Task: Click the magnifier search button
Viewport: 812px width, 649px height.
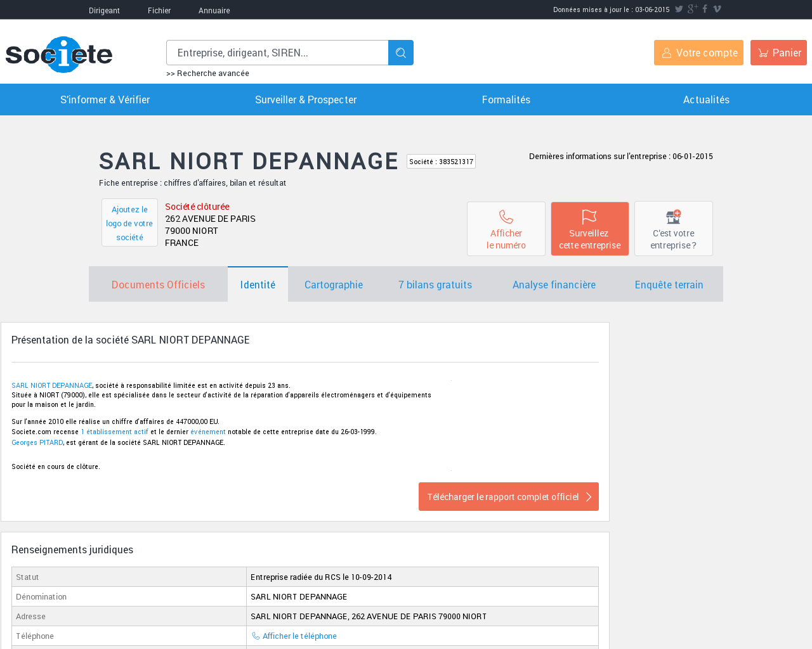Action: [401, 53]
